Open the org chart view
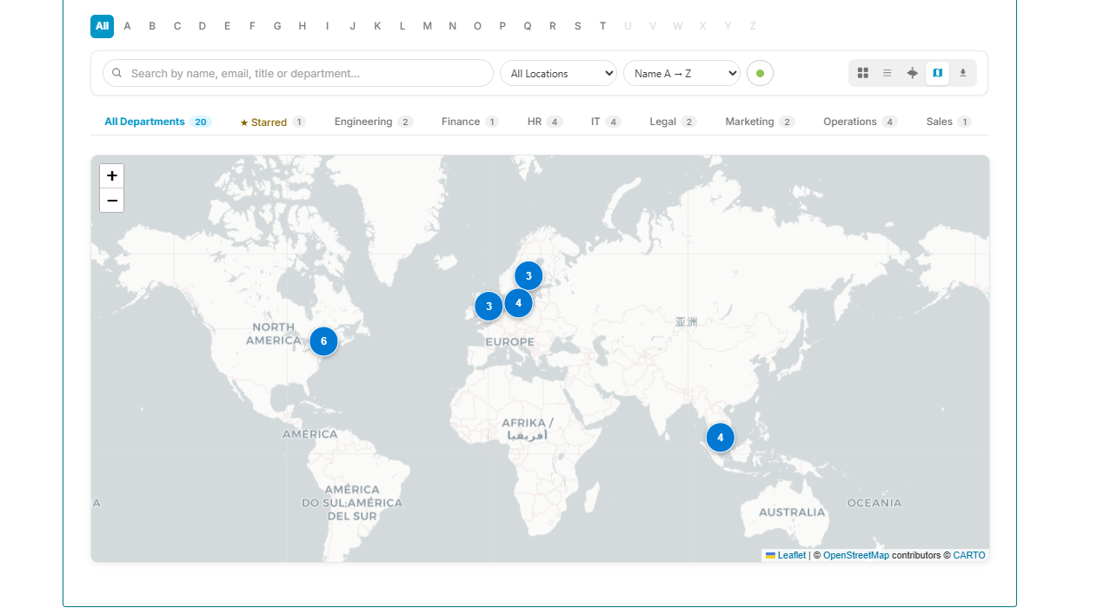The width and height of the screenshot is (1117, 608). (x=912, y=73)
